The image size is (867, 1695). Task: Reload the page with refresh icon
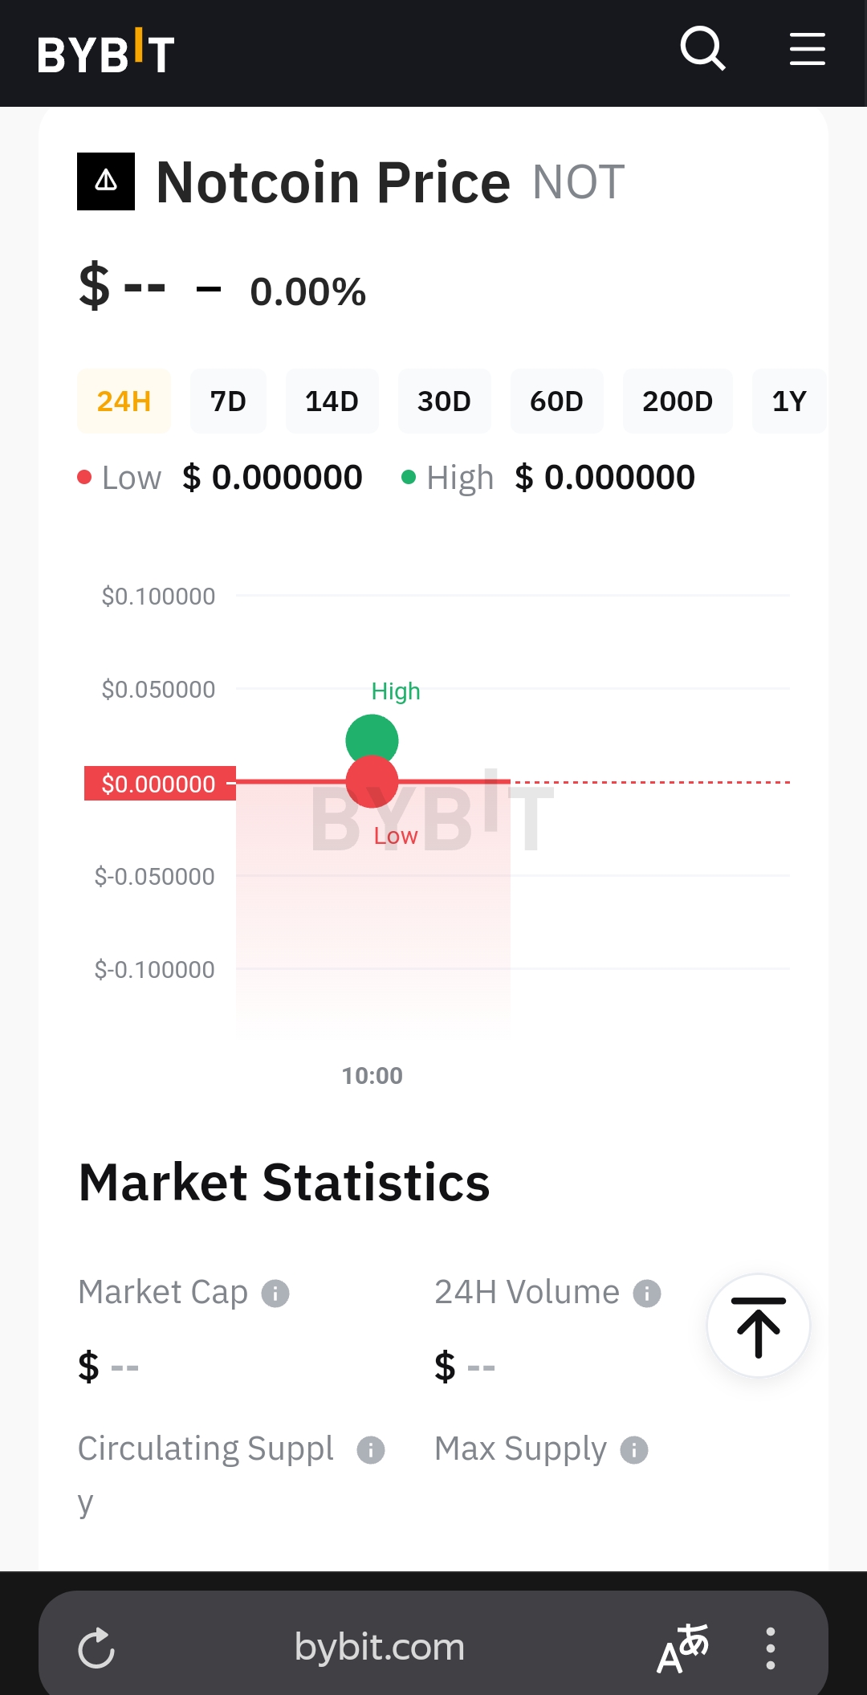(x=96, y=1648)
